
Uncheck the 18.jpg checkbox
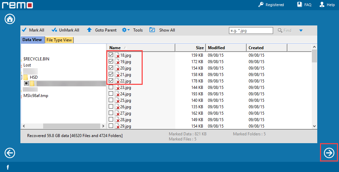[111, 55]
